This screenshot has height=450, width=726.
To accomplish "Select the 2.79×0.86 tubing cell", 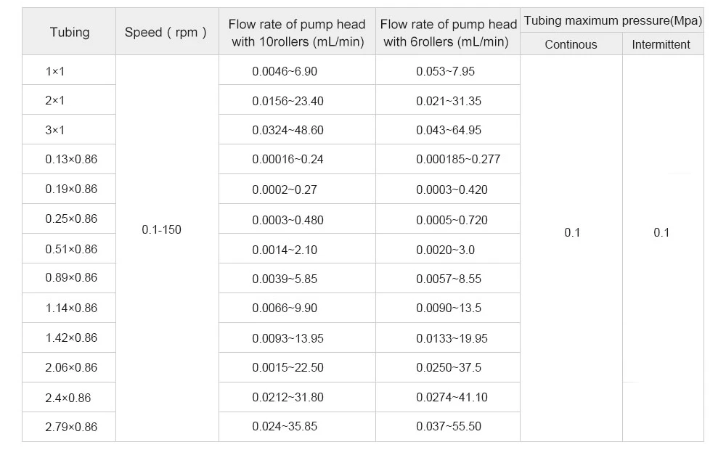I will pos(69,427).
